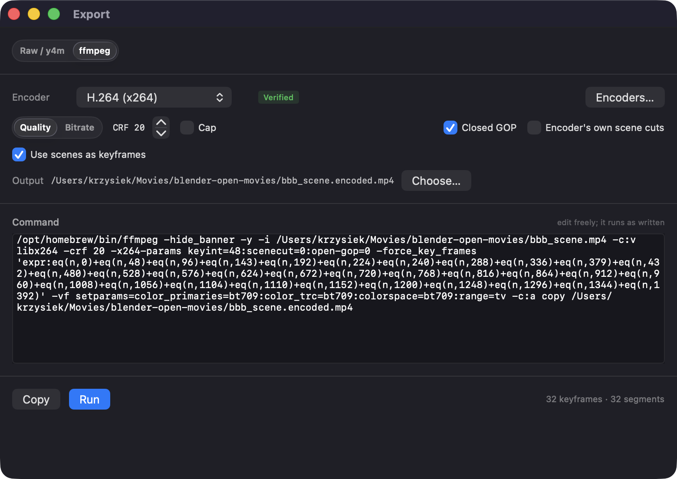Zoom the Export window with green button
Screen dimensions: 677x479
(54, 14)
